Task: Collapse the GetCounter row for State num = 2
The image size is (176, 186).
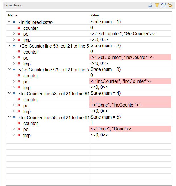Action: click(9, 45)
